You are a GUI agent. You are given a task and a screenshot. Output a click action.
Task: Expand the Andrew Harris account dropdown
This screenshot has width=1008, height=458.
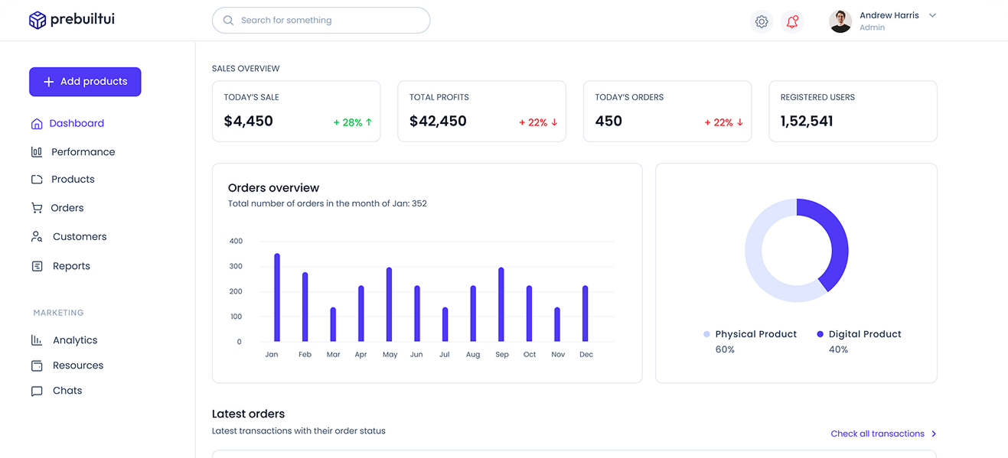[932, 15]
